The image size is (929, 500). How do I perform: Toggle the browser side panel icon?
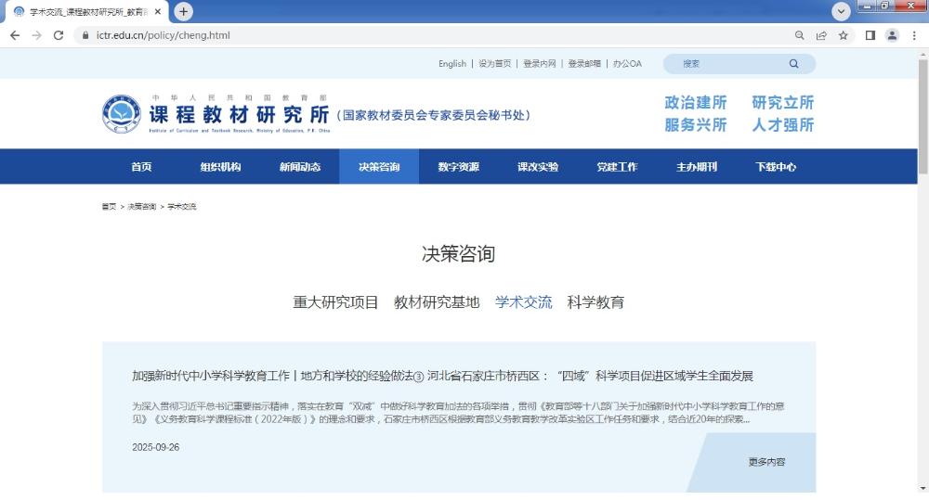pos(870,35)
